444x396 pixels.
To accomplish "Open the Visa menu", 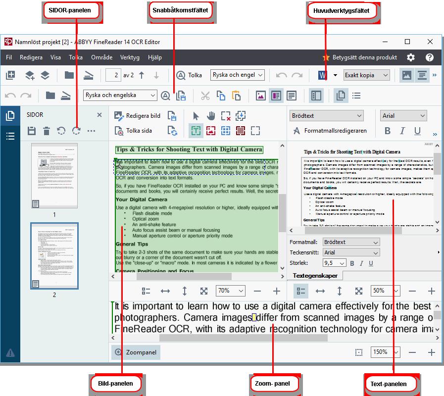I will pyautogui.click(x=55, y=57).
